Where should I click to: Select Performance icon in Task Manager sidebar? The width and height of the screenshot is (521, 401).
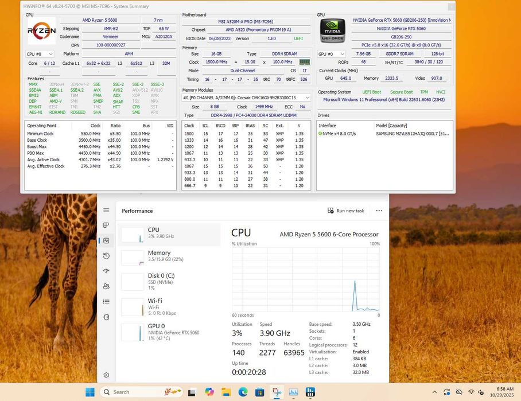(x=106, y=240)
